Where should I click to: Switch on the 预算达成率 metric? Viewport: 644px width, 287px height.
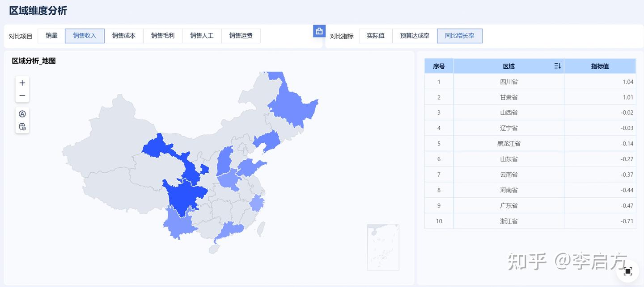[414, 36]
